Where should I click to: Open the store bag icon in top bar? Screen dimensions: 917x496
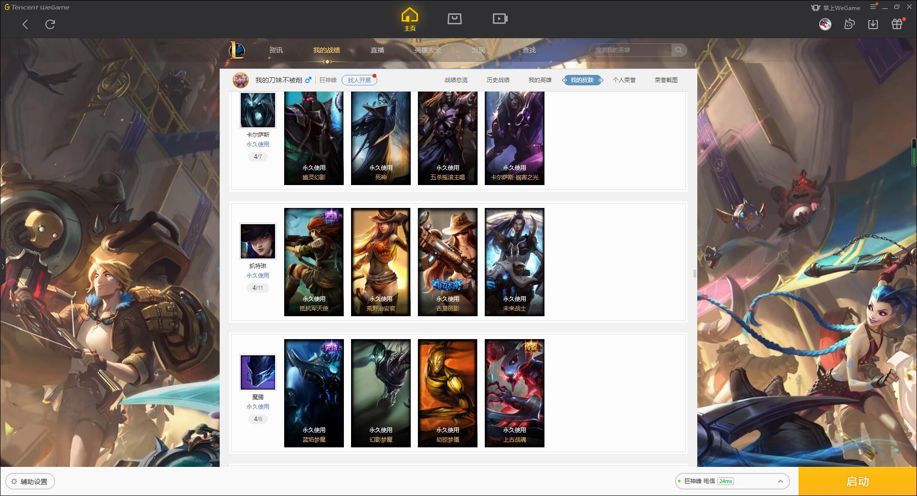pos(454,19)
